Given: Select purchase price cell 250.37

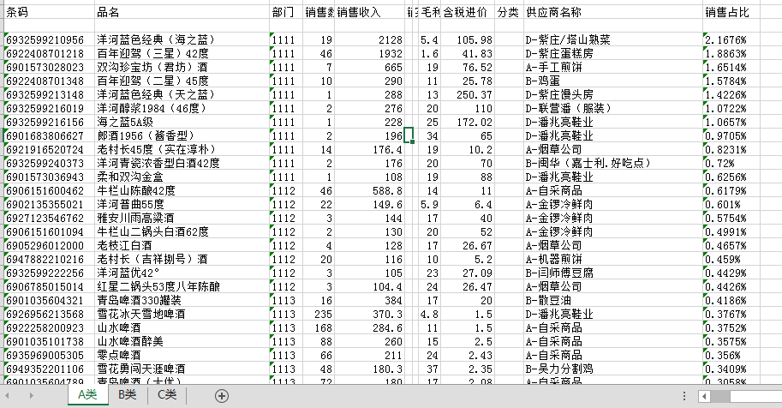Looking at the screenshot, I should [x=468, y=94].
